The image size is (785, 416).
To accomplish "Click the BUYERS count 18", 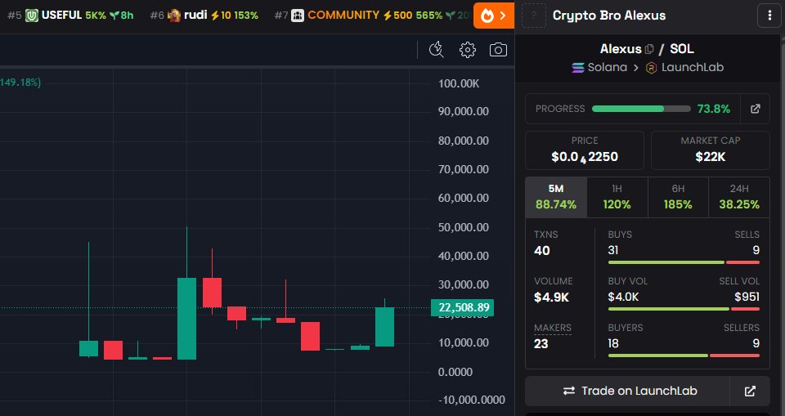I will [x=613, y=343].
